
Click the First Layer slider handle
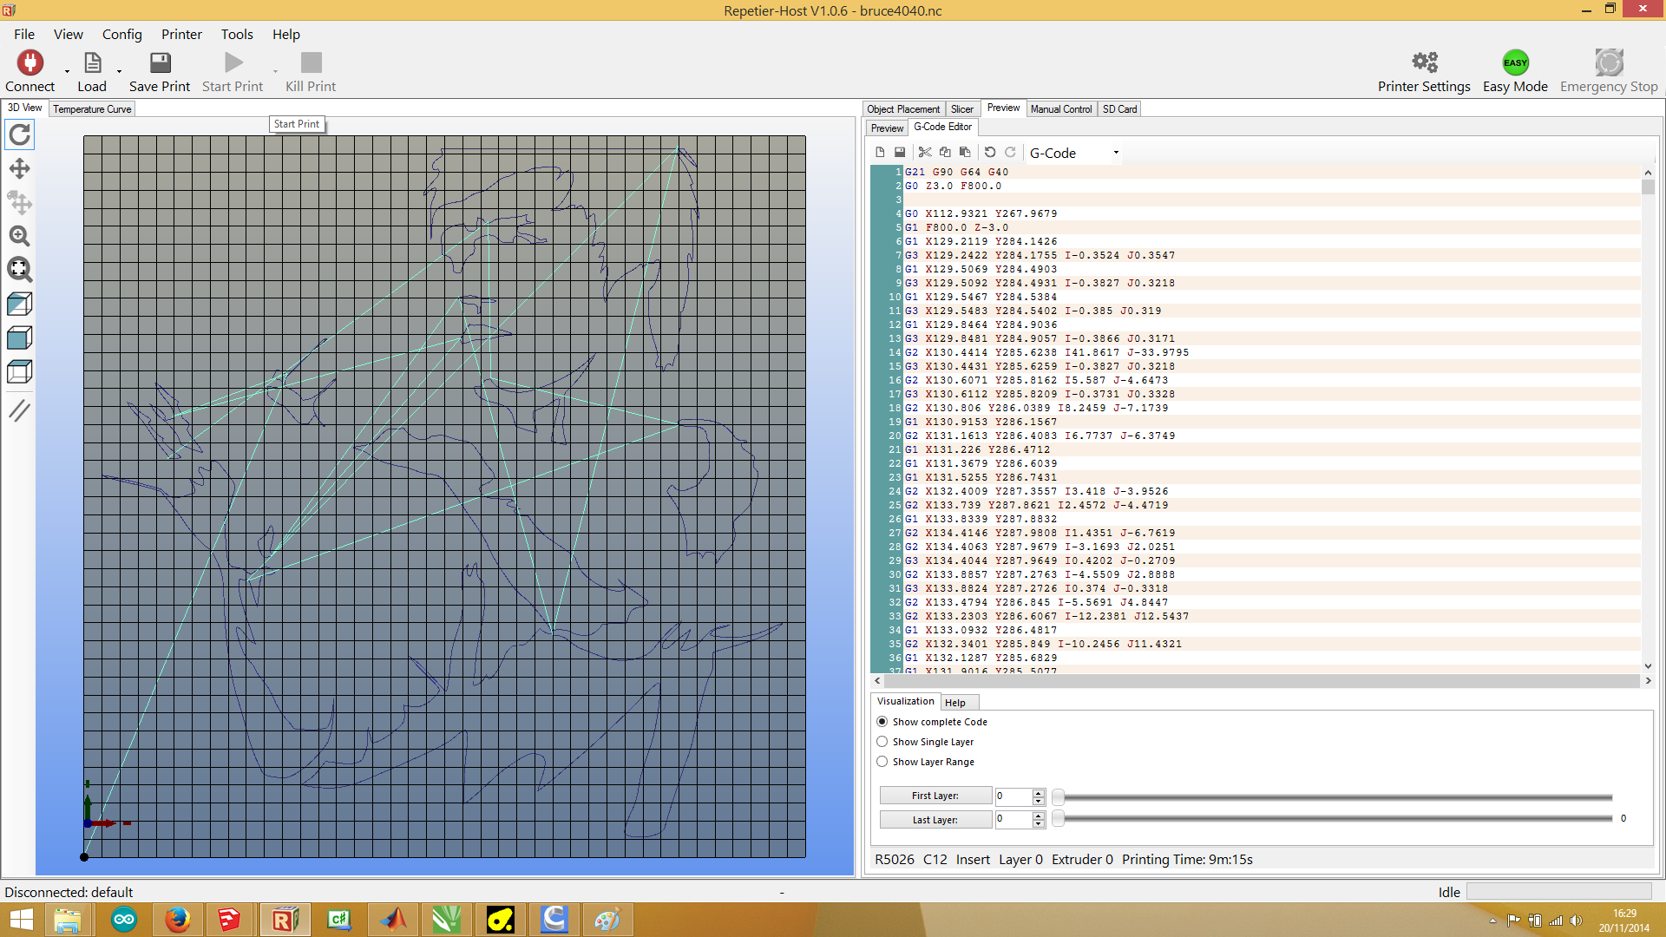(1058, 797)
